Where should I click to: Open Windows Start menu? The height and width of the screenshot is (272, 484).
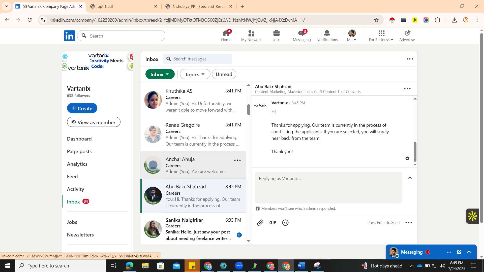[x=7, y=266]
